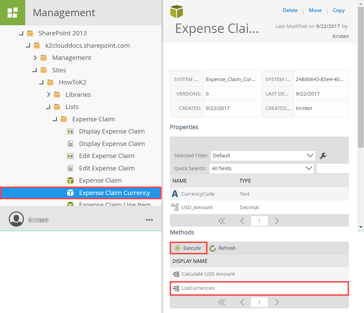Screen dimensions: 364x313
Task: Click the Properties page number field
Action: 259,221
